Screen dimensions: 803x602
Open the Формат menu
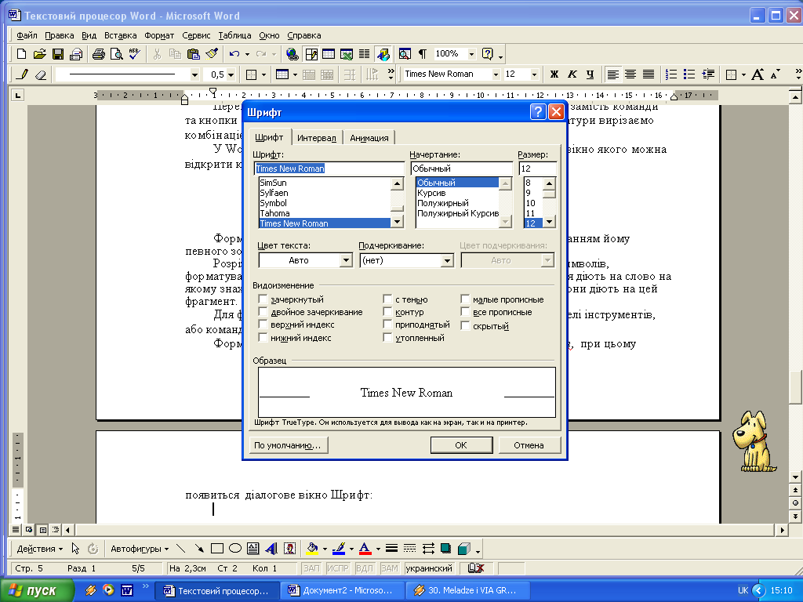tap(159, 35)
